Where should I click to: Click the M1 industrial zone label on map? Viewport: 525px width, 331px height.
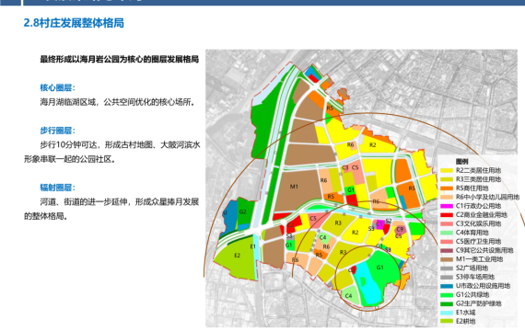point(294,187)
